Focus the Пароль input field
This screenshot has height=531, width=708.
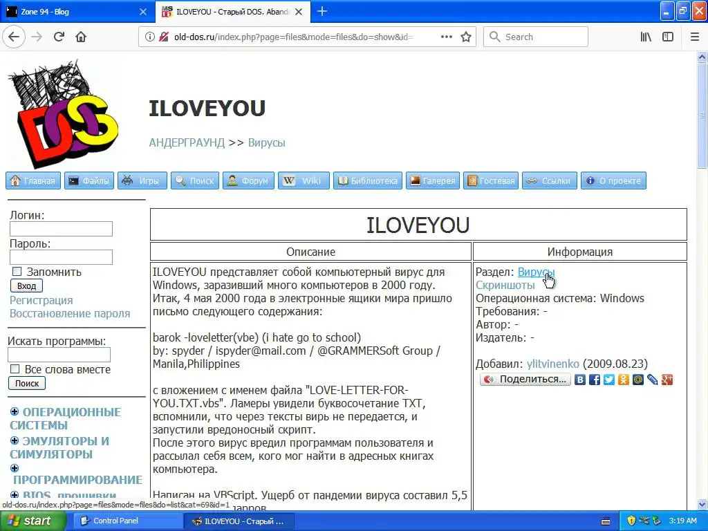point(61,257)
